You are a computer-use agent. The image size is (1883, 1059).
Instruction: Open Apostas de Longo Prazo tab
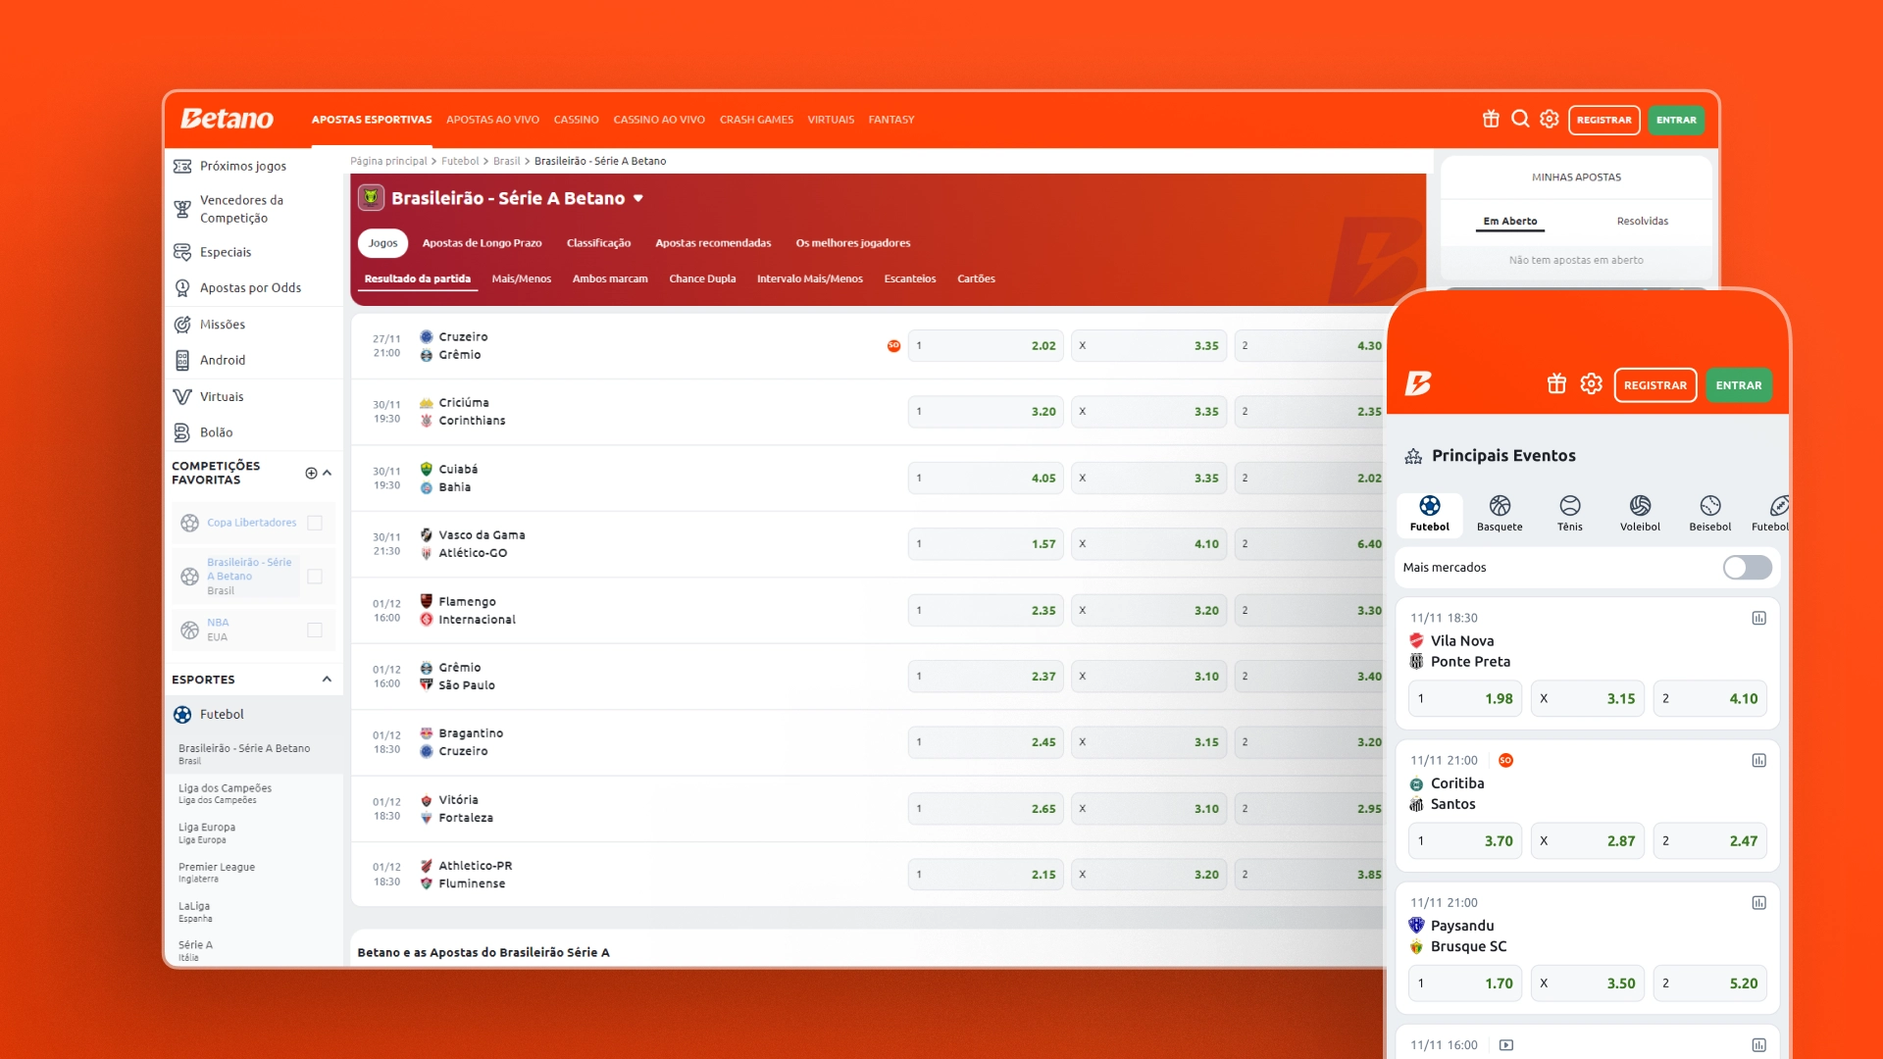(482, 243)
